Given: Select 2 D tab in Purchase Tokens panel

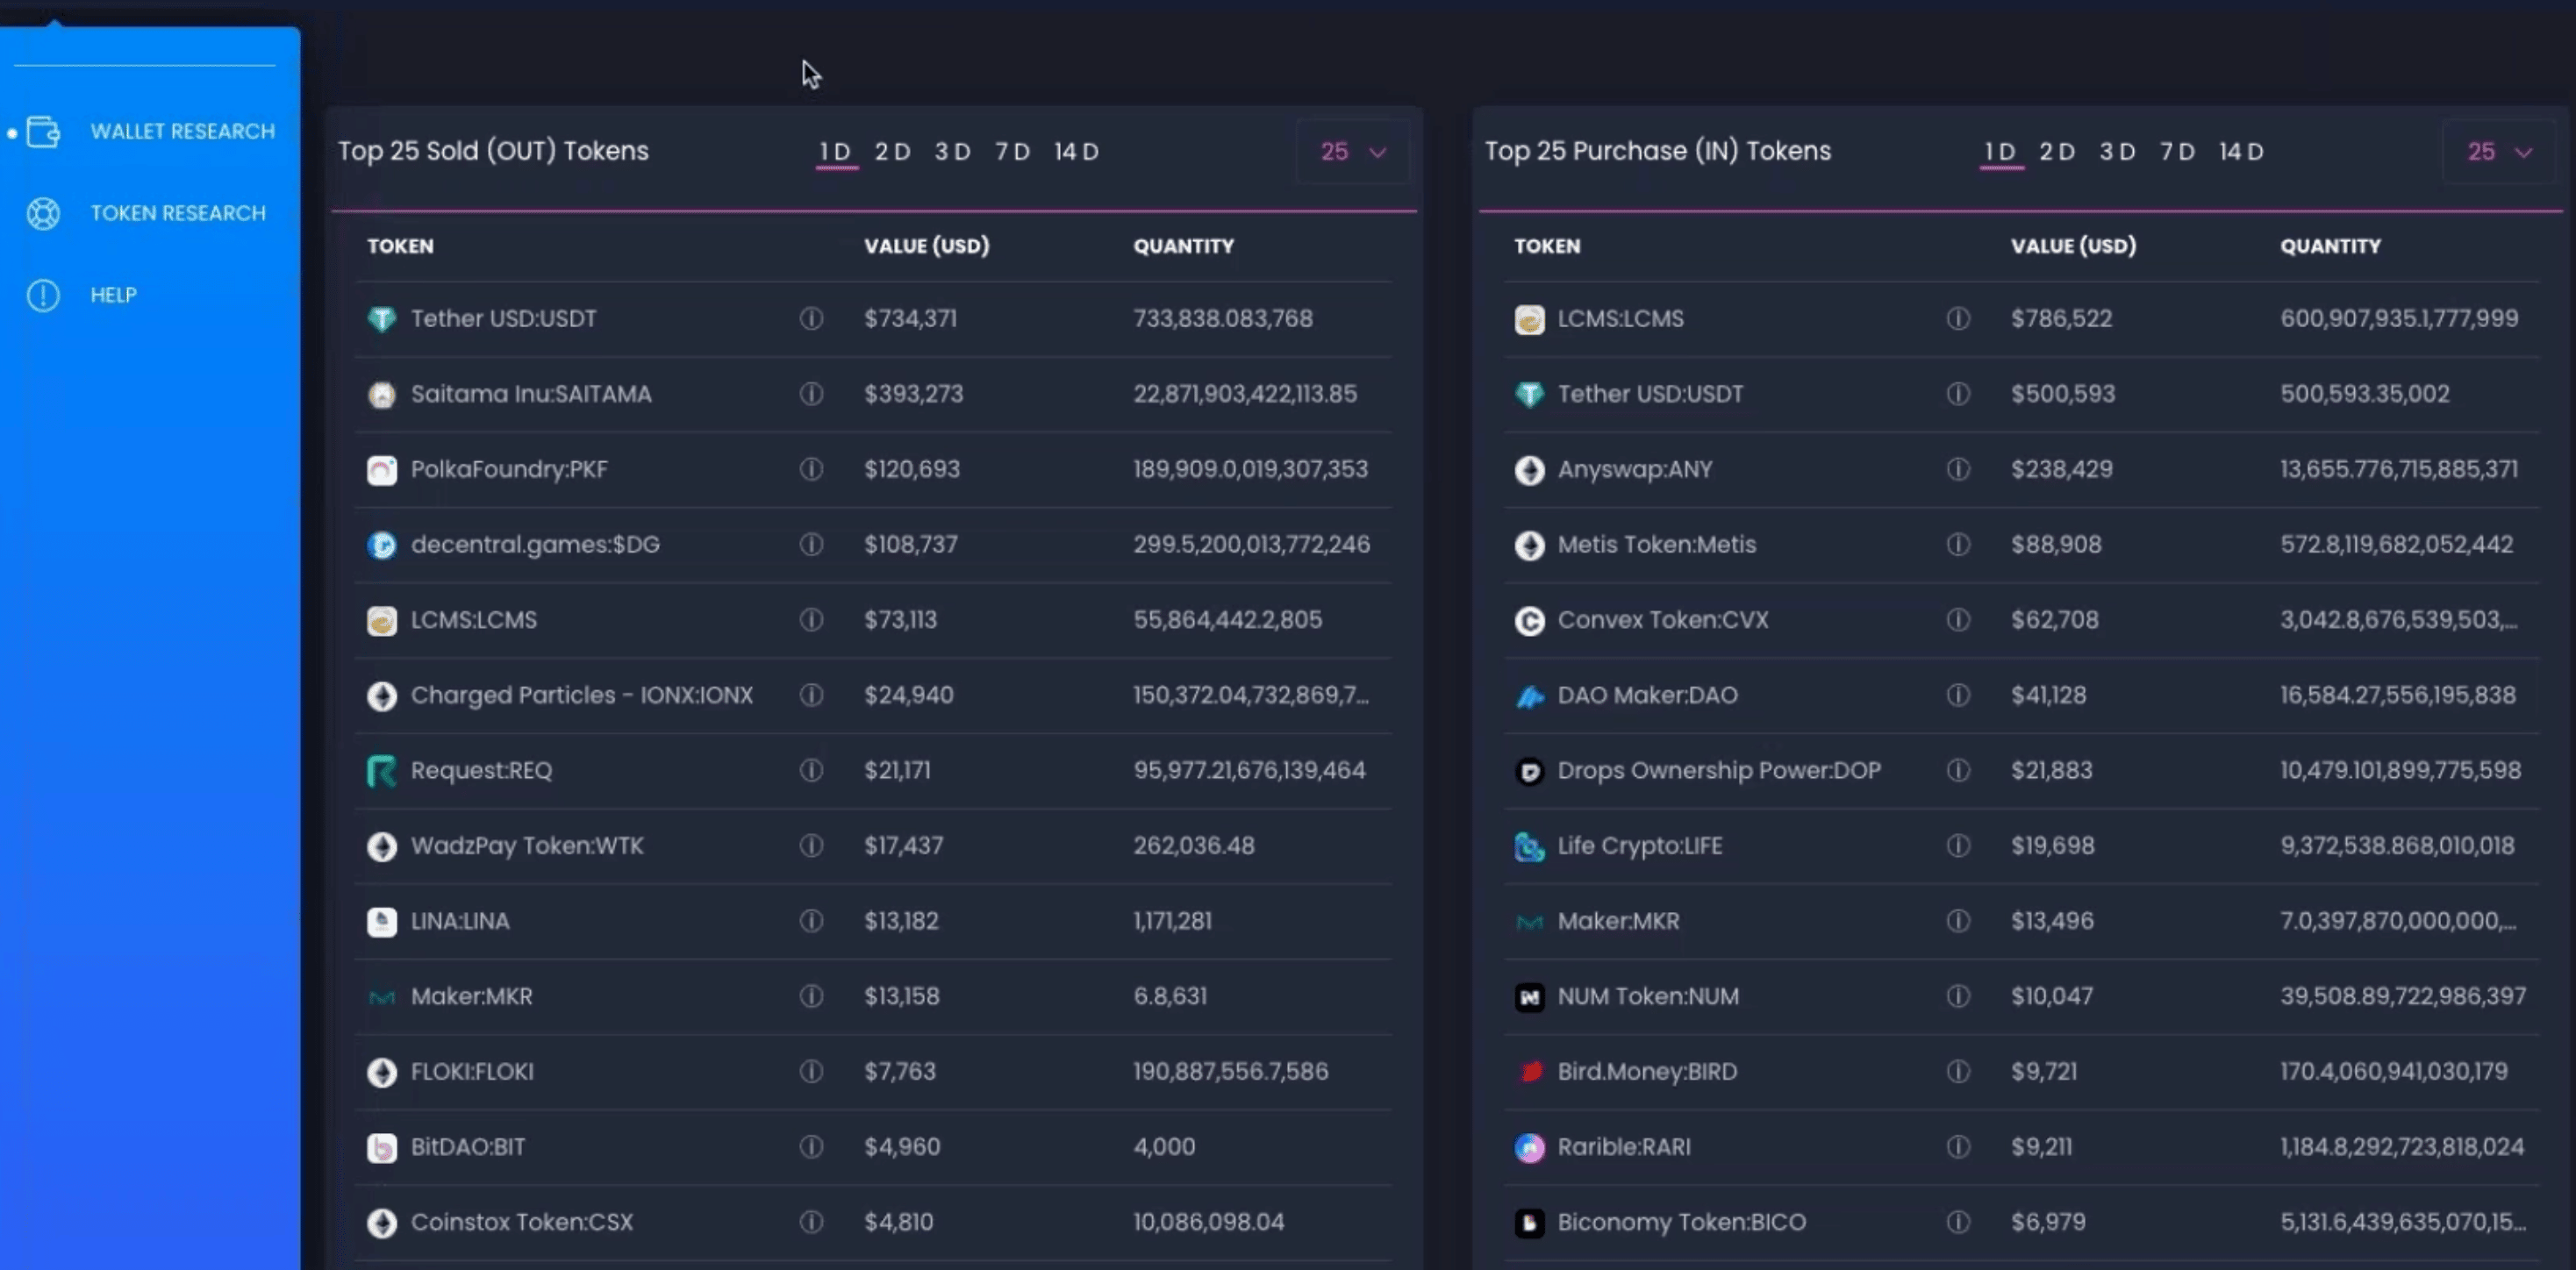Looking at the screenshot, I should [2058, 152].
